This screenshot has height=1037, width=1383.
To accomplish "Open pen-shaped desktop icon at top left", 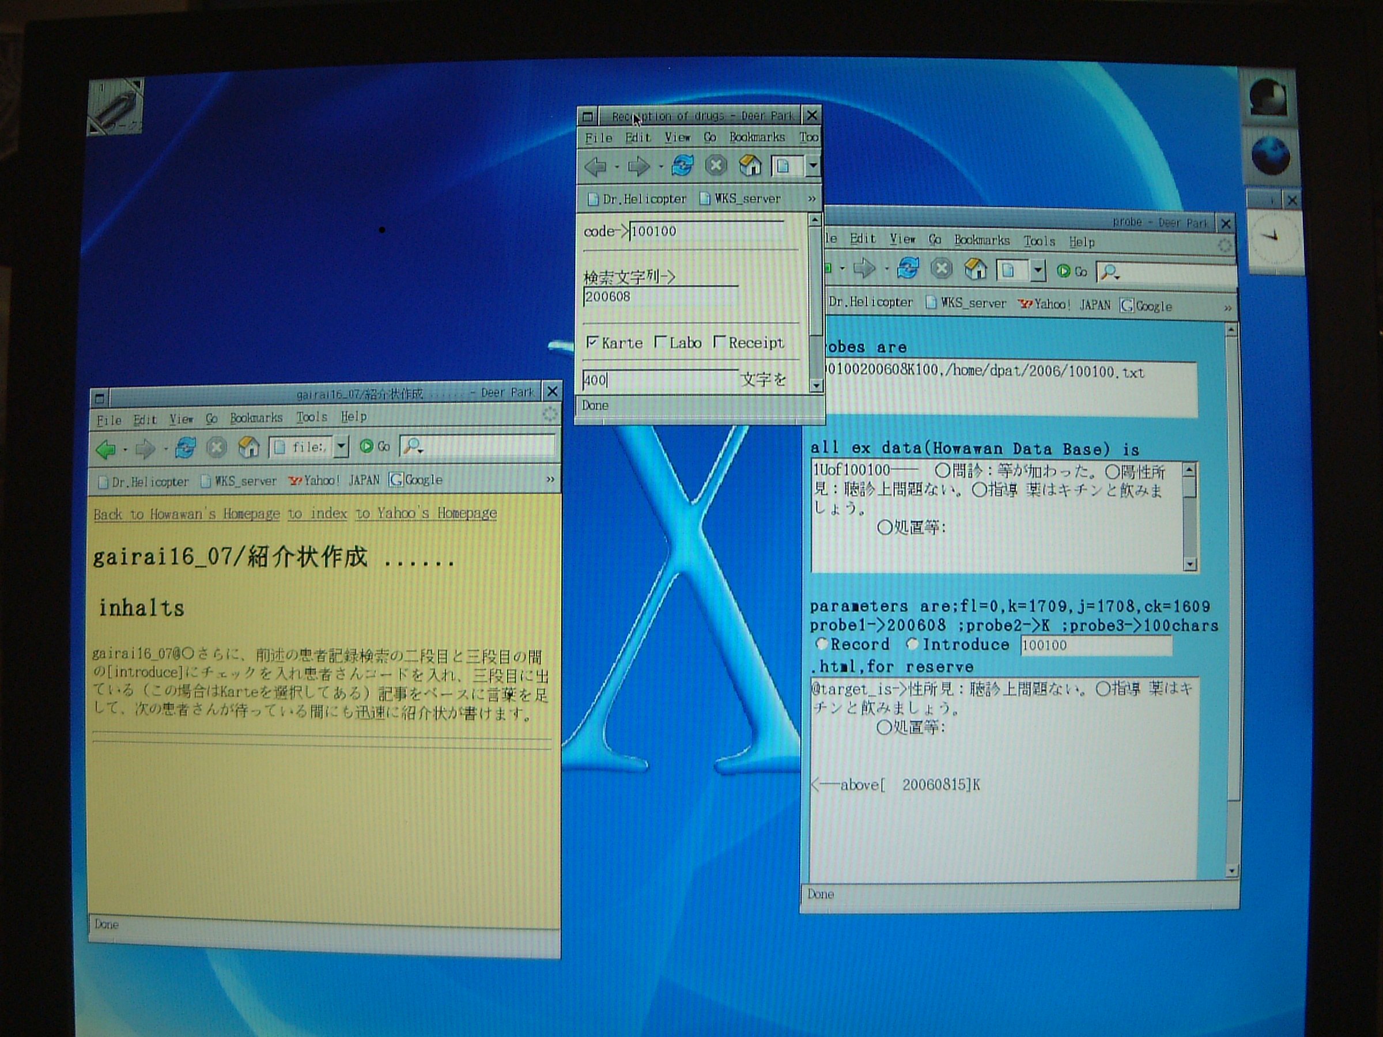I will tap(116, 107).
